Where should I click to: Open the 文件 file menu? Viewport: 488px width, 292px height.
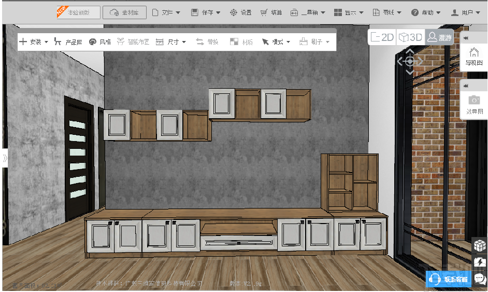point(166,12)
